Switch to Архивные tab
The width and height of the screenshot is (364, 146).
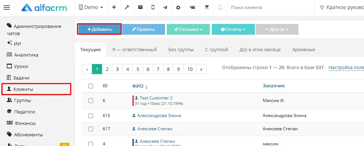pyautogui.click(x=304, y=50)
